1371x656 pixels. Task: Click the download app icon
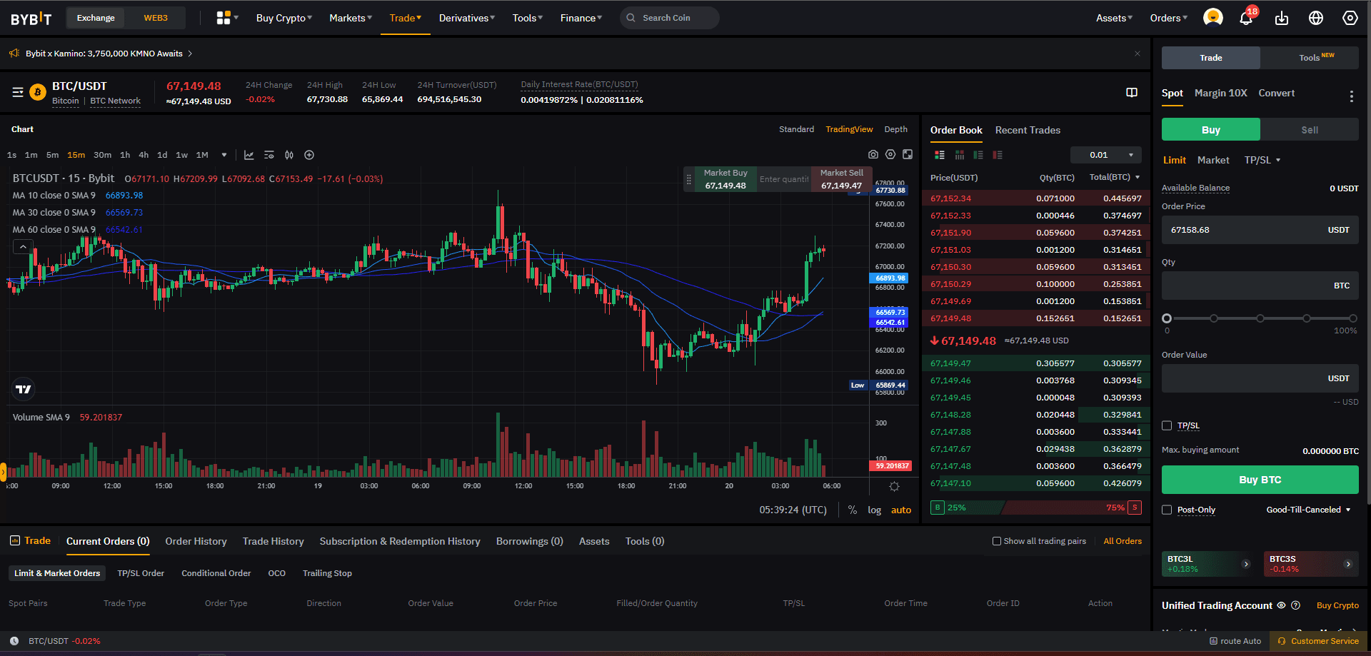1282,18
